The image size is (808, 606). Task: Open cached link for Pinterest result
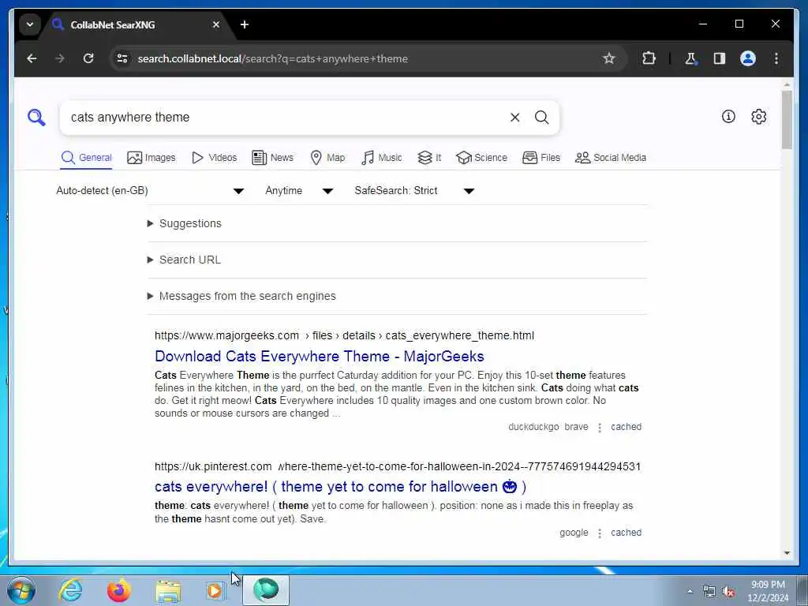626,533
